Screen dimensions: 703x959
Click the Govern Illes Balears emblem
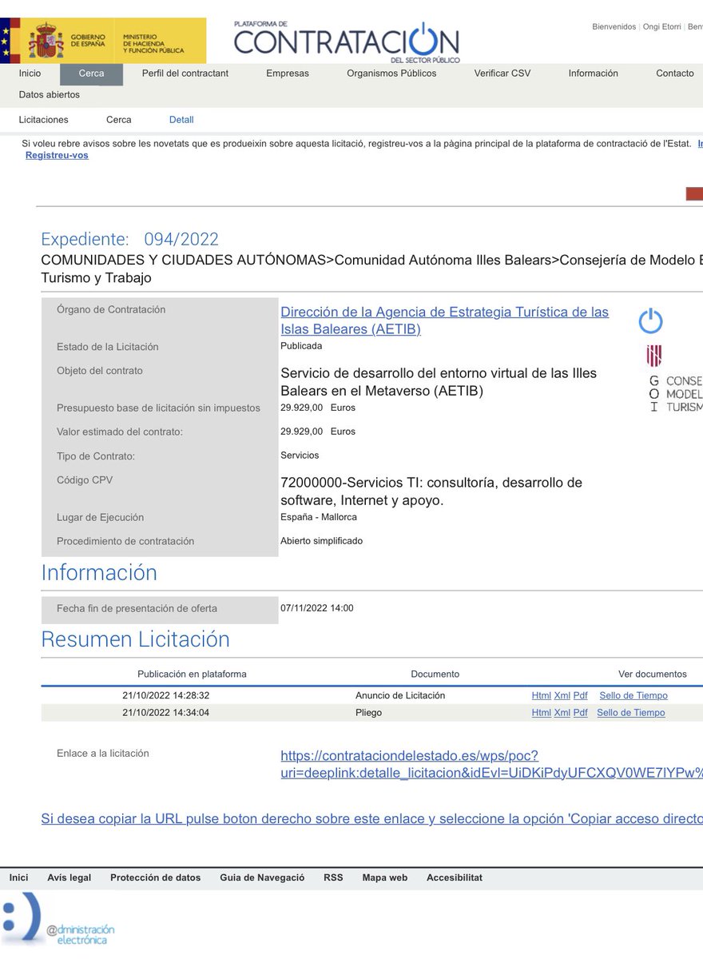(x=654, y=356)
